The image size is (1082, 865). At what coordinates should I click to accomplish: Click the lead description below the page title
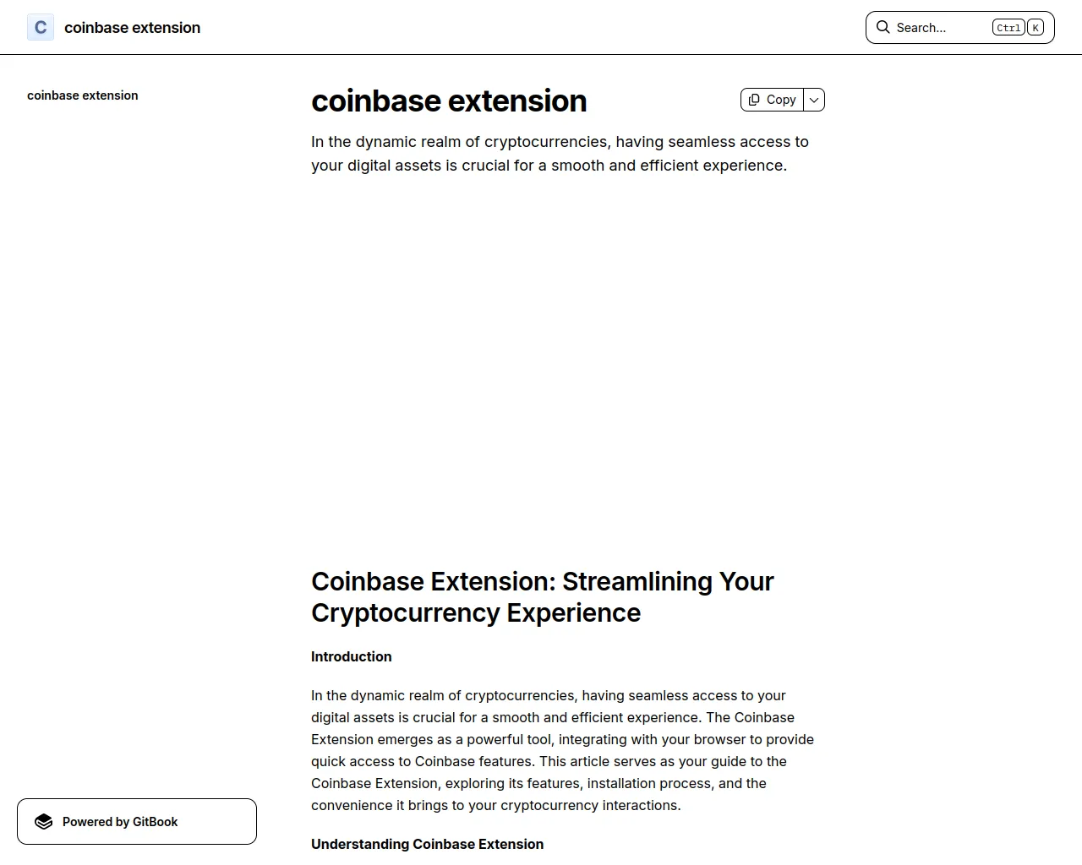click(560, 154)
